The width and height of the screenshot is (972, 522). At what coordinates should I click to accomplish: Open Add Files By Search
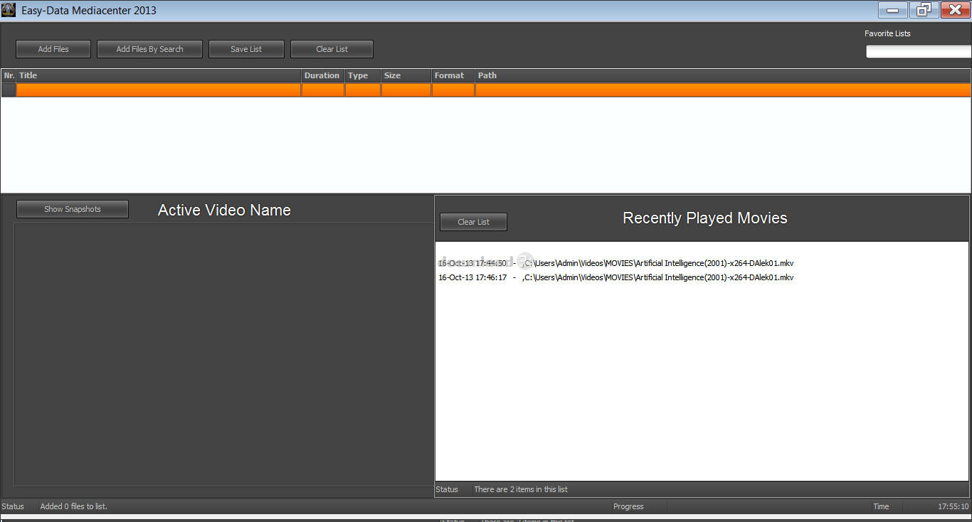tap(149, 49)
